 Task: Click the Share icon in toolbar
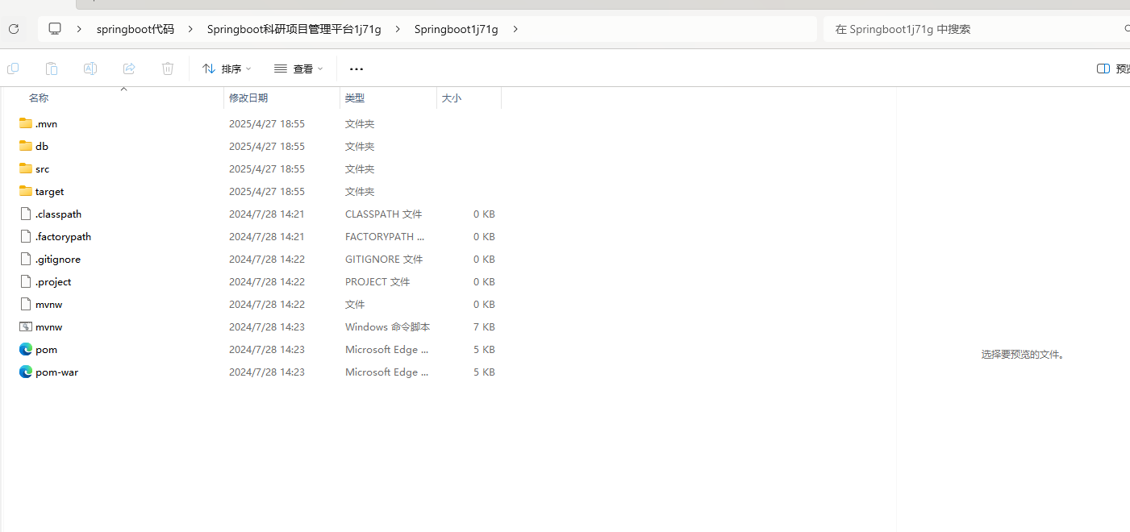point(129,69)
